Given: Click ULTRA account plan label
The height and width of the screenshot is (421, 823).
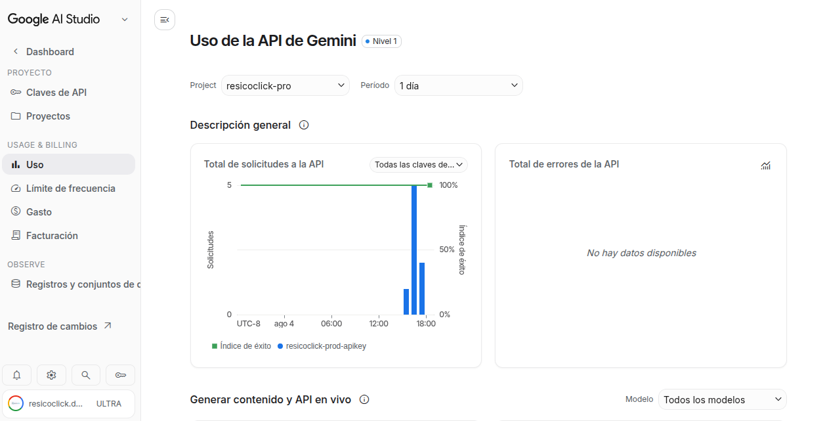Looking at the screenshot, I should point(109,404).
